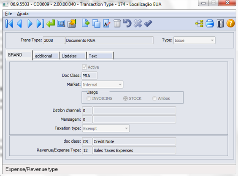Click the Dstrbn channel description field
The image size is (238, 176).
coord(135,111)
